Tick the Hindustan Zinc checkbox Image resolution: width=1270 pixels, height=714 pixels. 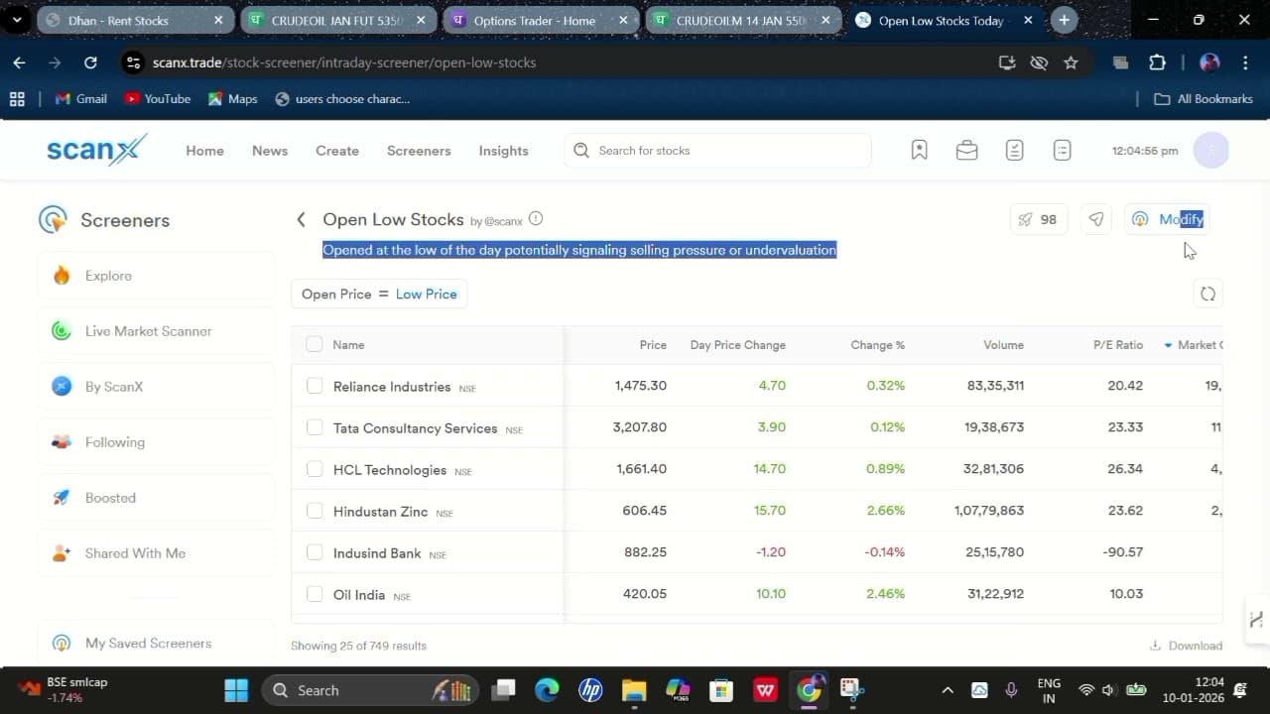click(x=315, y=511)
